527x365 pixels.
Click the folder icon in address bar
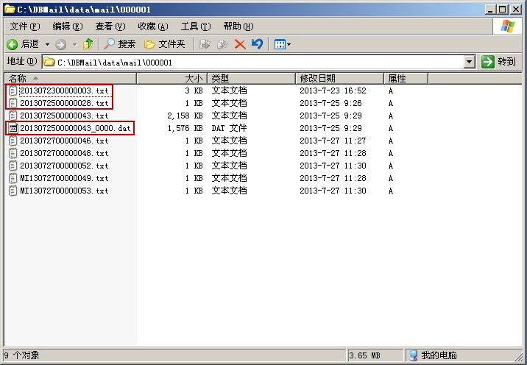click(x=49, y=62)
